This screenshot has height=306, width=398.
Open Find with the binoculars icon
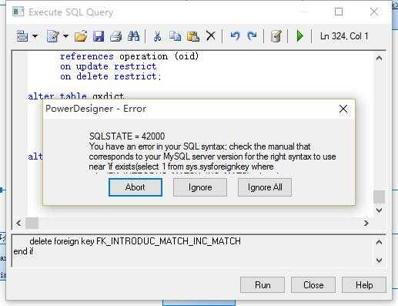coord(133,36)
